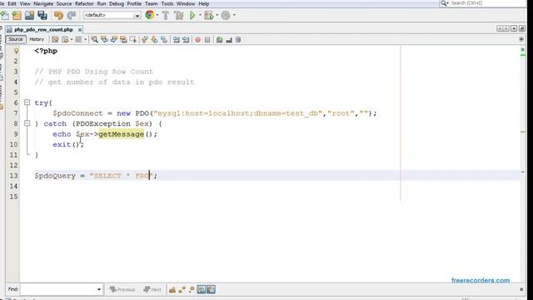
Task: Collapse the try block fold on line 6
Action: [x=27, y=102]
